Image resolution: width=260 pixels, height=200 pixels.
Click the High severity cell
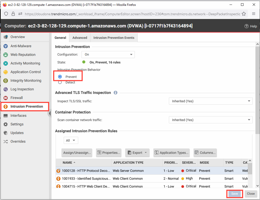point(189,178)
